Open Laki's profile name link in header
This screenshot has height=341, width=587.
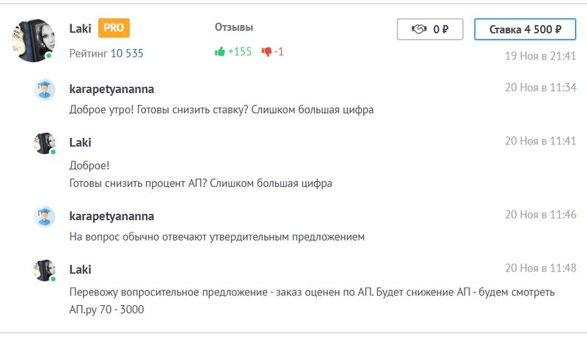pos(81,29)
